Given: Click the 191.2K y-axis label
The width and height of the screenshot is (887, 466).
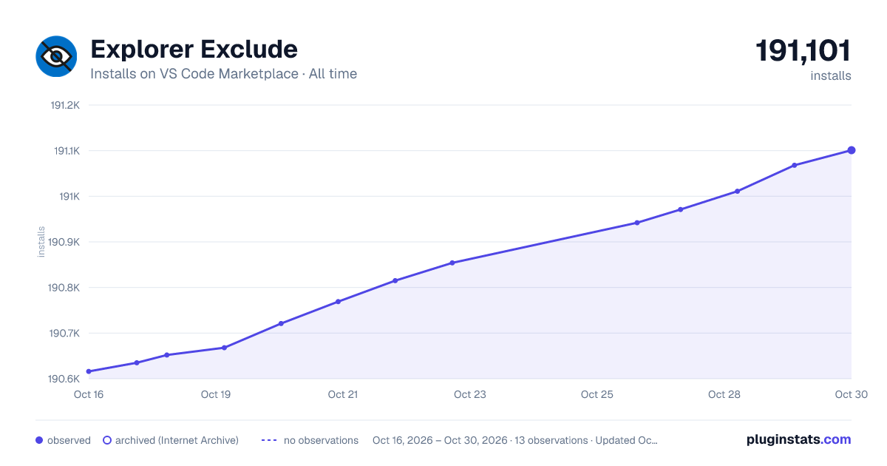Looking at the screenshot, I should click(65, 105).
